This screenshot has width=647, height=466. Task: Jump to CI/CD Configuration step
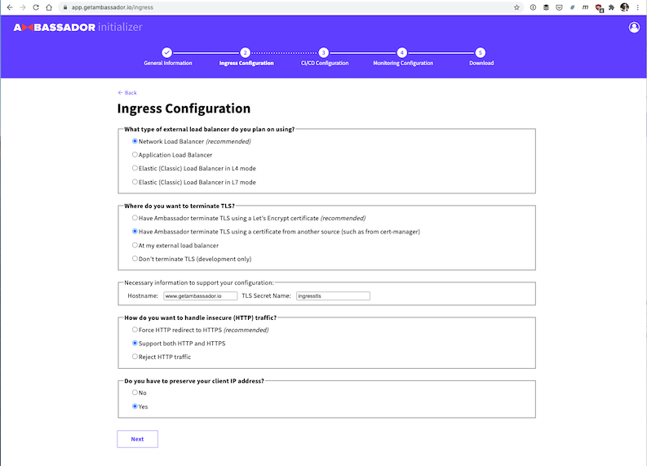pyautogui.click(x=324, y=52)
